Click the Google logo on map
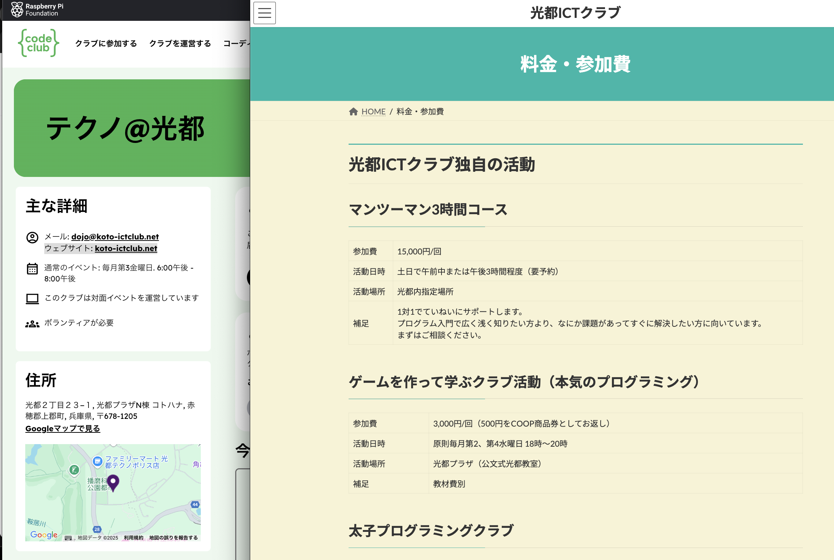The image size is (834, 560). (44, 535)
